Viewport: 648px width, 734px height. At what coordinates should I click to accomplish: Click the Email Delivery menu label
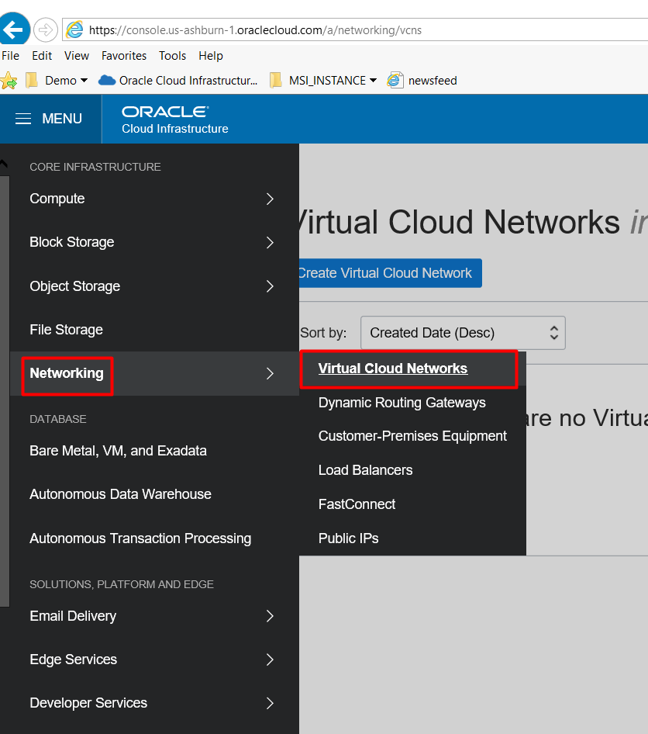tap(73, 616)
